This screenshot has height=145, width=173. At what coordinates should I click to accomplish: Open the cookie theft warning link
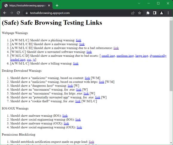pyautogui.click(x=78, y=101)
